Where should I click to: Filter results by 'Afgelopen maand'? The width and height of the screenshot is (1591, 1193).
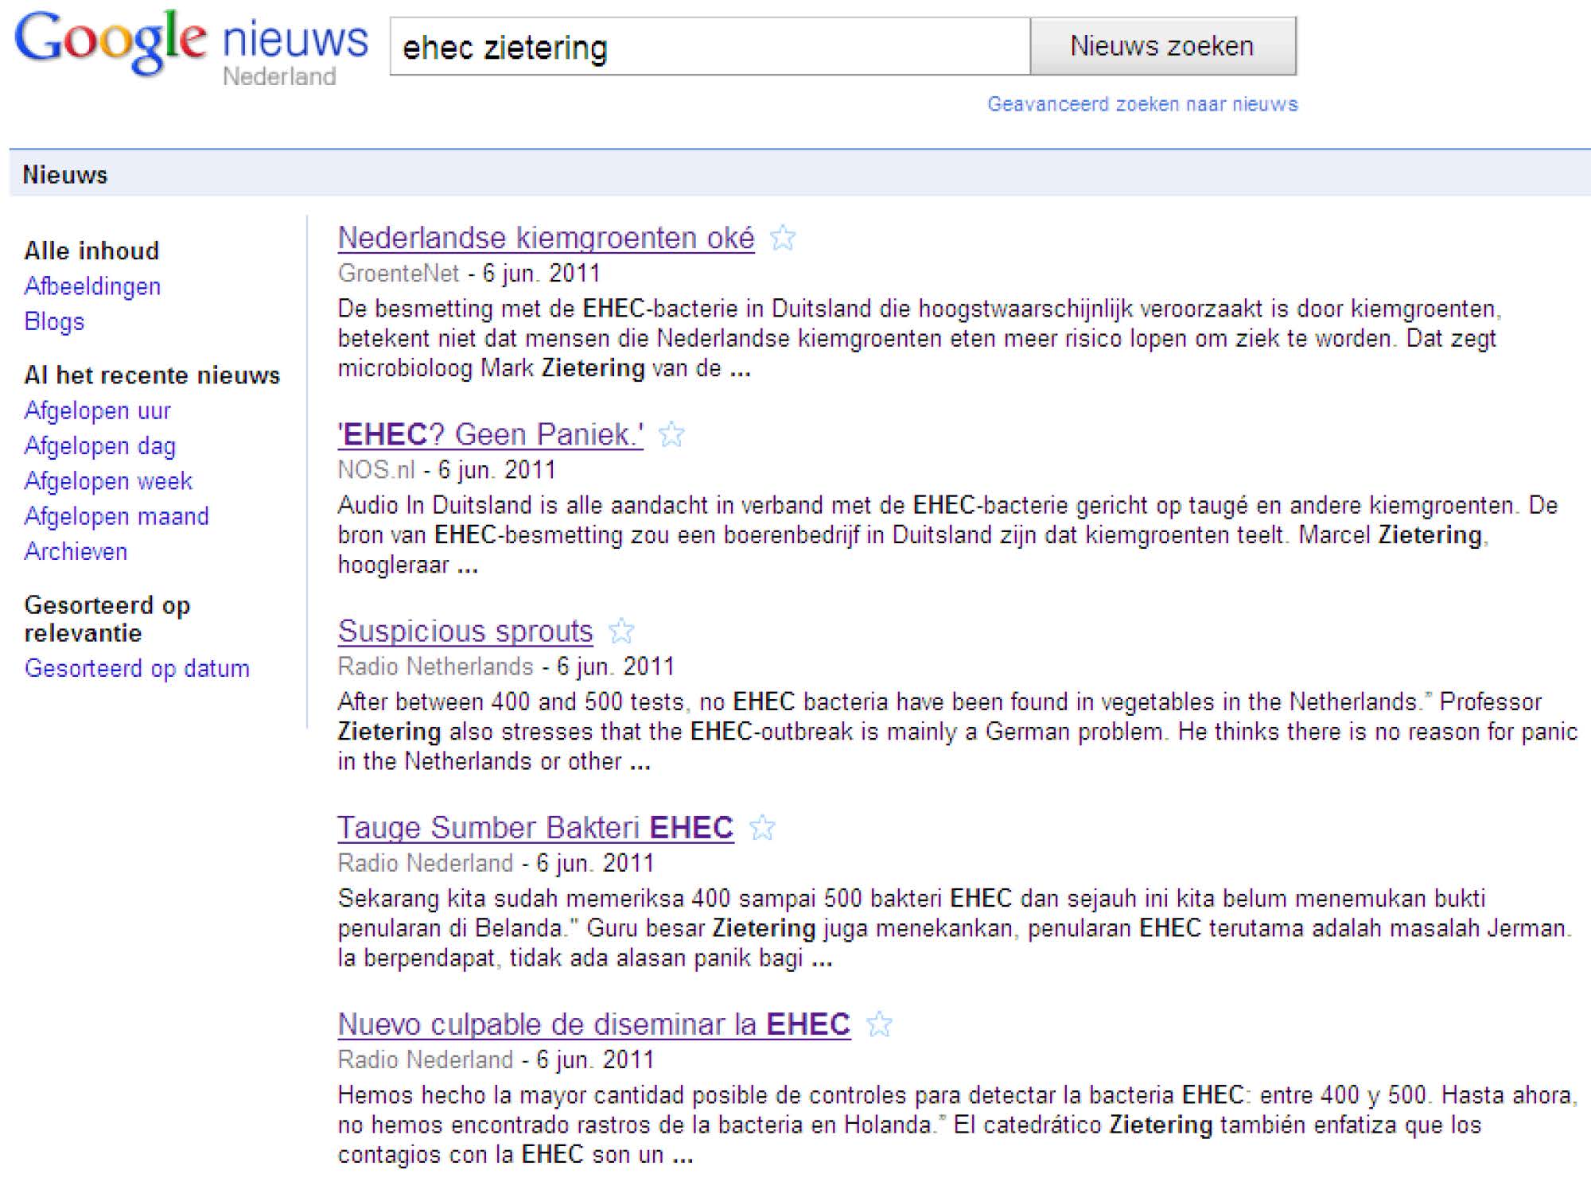point(116,516)
